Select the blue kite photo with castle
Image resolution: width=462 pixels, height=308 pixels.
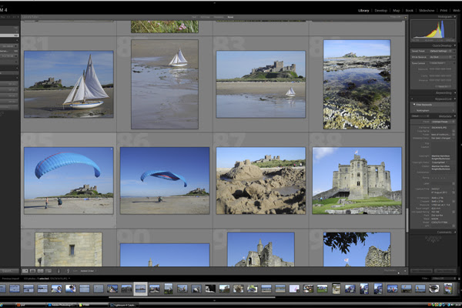[x=69, y=180]
